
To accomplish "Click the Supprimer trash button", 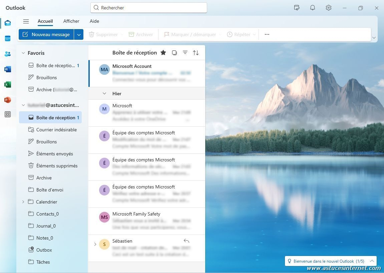I will point(104,34).
